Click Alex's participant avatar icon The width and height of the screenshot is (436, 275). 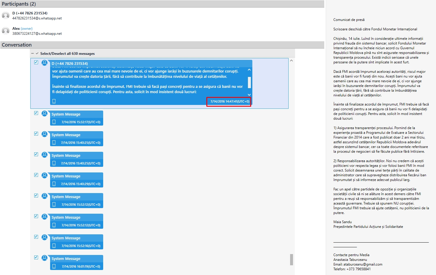pyautogui.click(x=6, y=31)
